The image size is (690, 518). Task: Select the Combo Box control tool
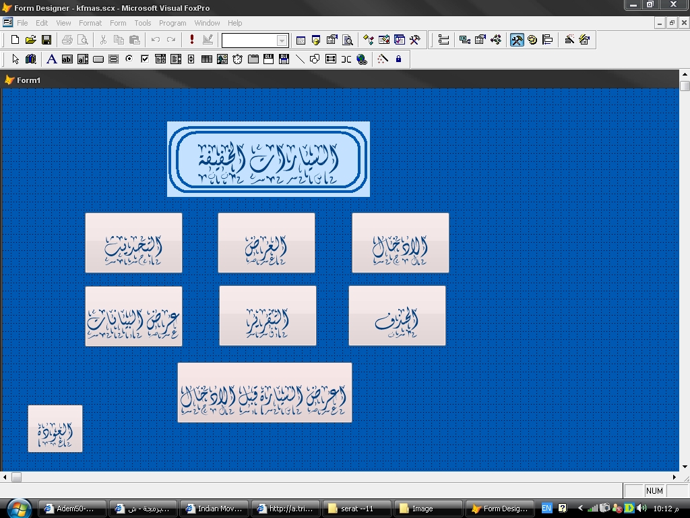click(160, 59)
